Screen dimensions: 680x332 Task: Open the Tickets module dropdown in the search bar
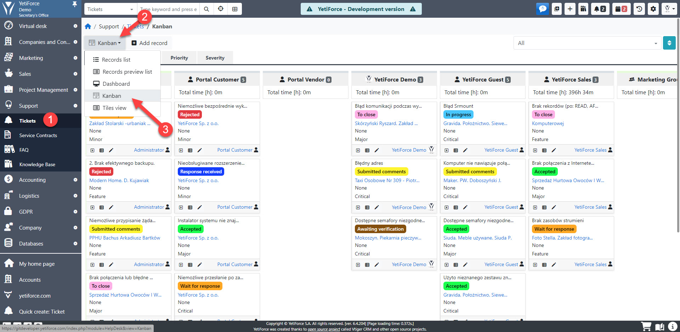110,9
